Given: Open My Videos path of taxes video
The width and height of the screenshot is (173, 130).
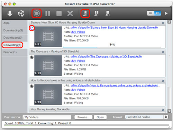Looking at the screenshot, I should [78, 90].
